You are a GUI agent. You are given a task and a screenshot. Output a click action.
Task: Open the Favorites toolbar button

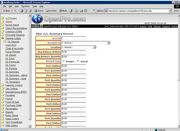(x=51, y=11)
